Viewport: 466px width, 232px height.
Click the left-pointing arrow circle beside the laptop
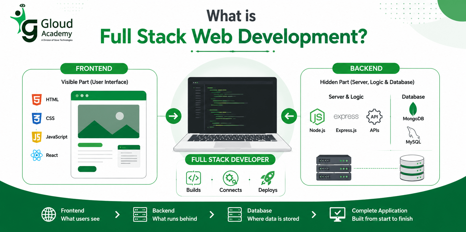click(x=289, y=116)
